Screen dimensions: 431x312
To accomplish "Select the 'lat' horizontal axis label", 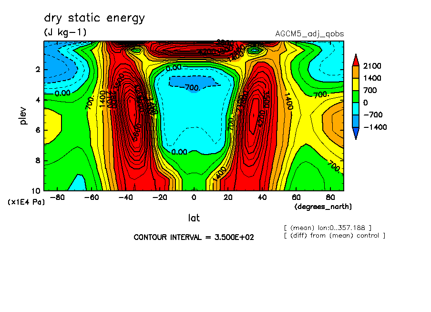I will [194, 218].
